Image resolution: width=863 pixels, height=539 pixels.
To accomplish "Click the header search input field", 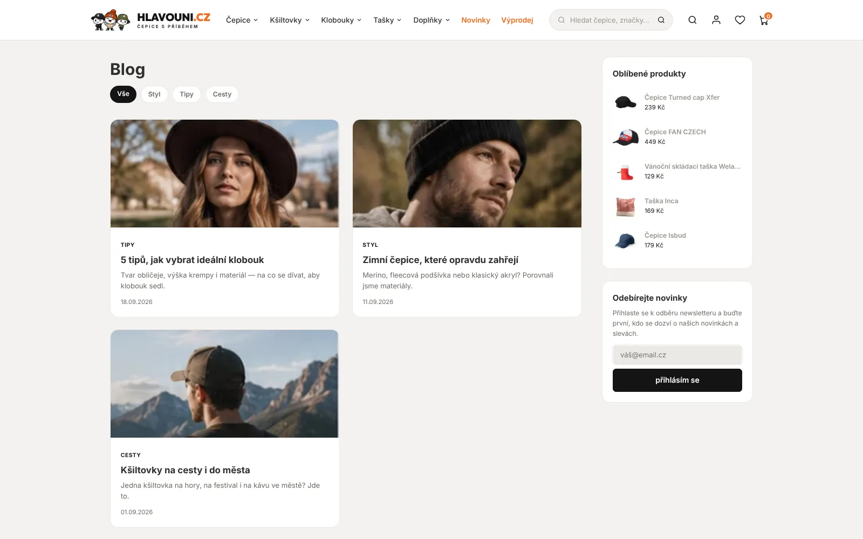I will coord(609,20).
